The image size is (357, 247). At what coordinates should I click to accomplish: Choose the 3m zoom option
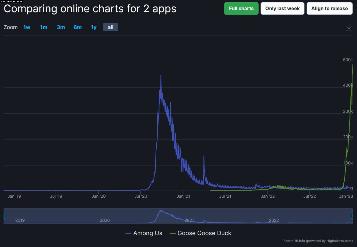[61, 27]
